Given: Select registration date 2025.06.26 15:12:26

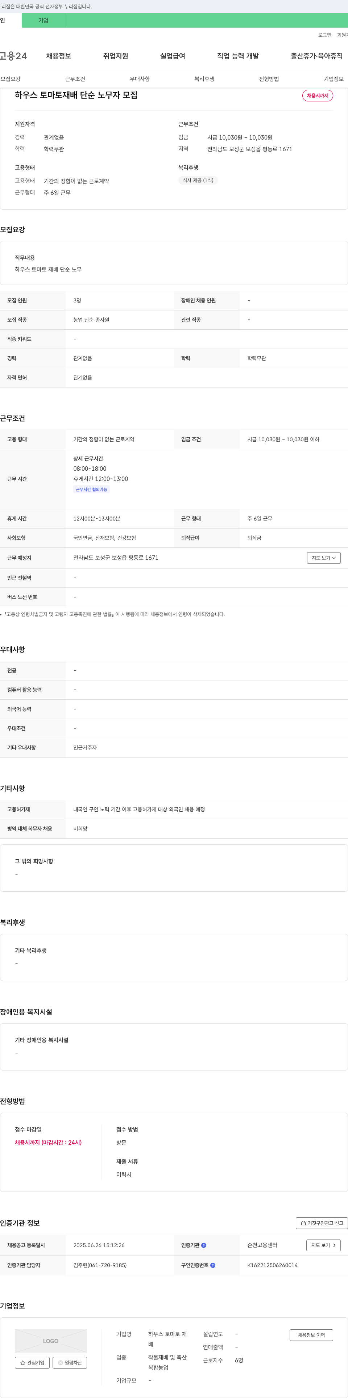Looking at the screenshot, I should point(99,1245).
